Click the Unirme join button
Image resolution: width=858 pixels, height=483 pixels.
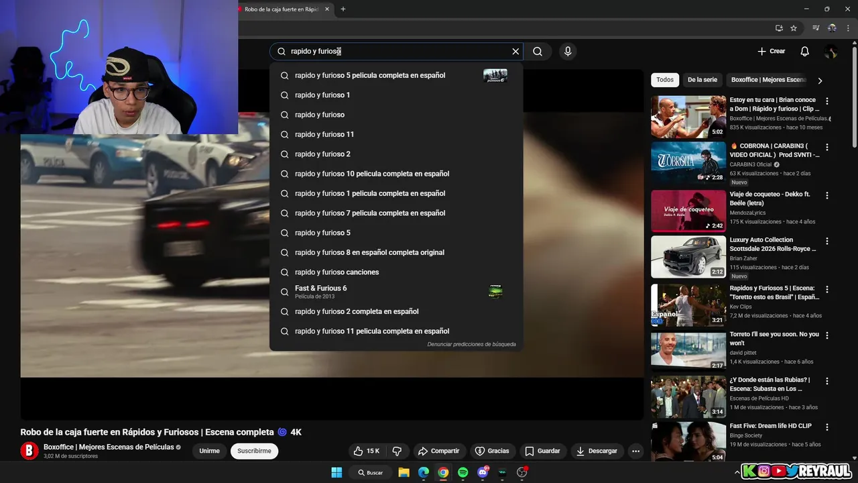(209, 451)
